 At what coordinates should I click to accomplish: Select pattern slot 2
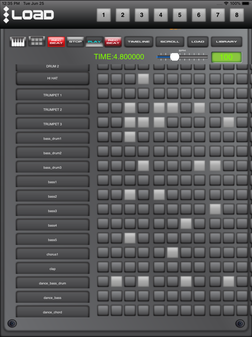tap(123, 15)
